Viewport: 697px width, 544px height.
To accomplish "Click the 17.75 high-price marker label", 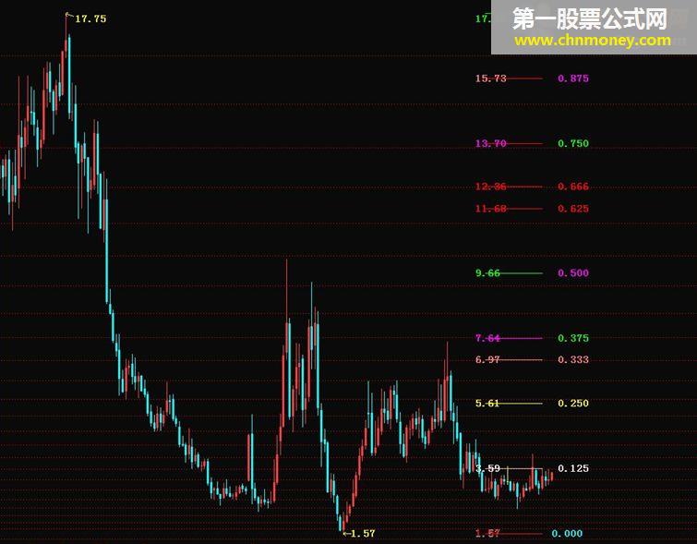I will click(90, 18).
